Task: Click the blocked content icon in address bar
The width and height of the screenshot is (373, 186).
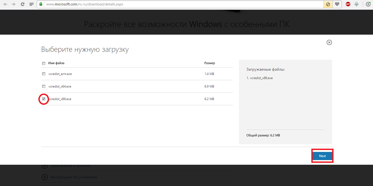Action: 328,4
